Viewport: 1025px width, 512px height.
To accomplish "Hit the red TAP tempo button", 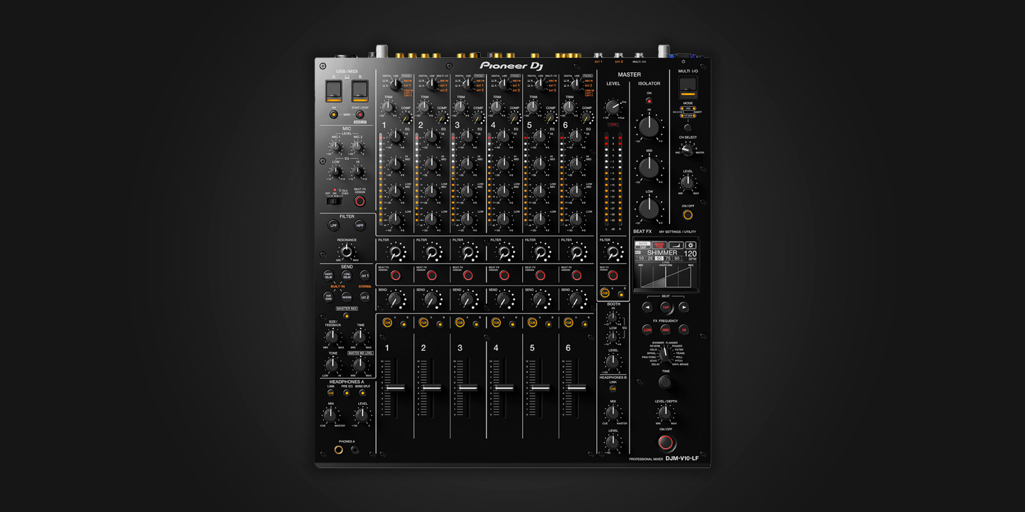I will point(666,307).
